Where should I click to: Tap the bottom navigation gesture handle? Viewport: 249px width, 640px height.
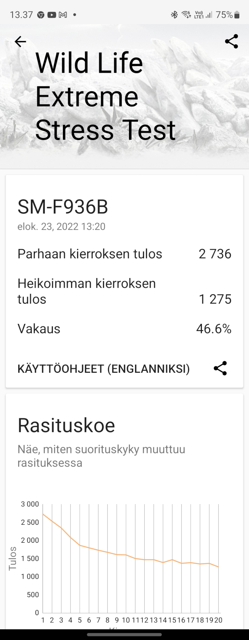[124, 635]
